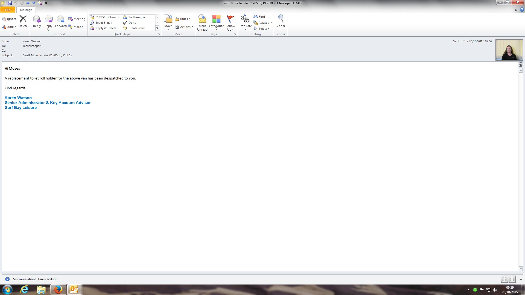This screenshot has width=525, height=295.
Task: Minimize the ribbon with caret arrow
Action: (x=516, y=10)
